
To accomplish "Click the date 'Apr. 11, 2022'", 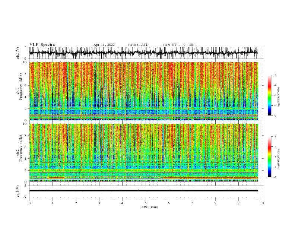I will 104,45.
